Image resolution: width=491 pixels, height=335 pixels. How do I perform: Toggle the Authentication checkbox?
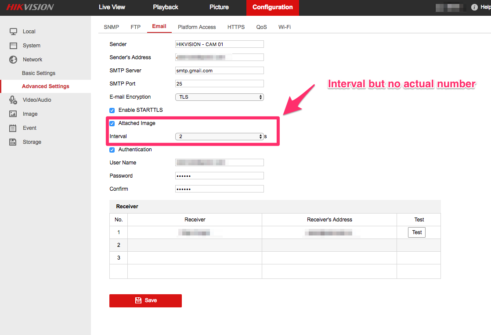point(112,150)
